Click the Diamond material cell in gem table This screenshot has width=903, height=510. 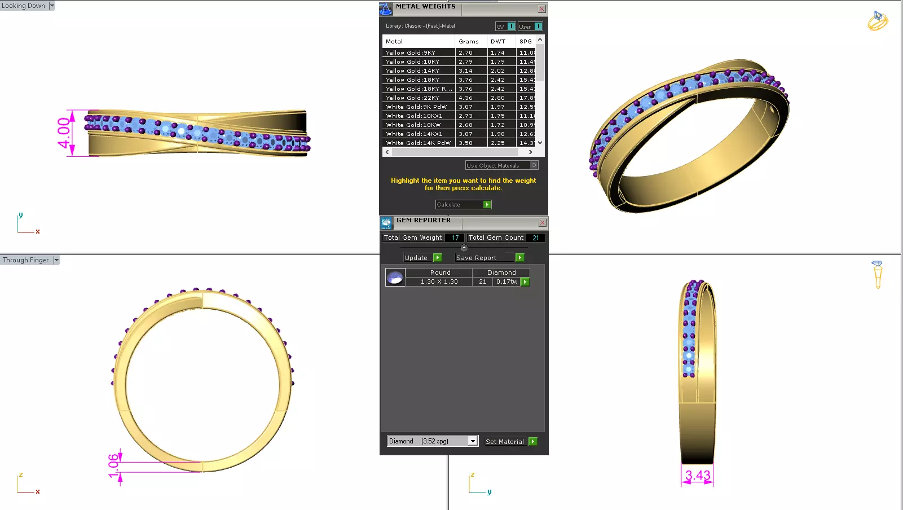click(x=501, y=272)
